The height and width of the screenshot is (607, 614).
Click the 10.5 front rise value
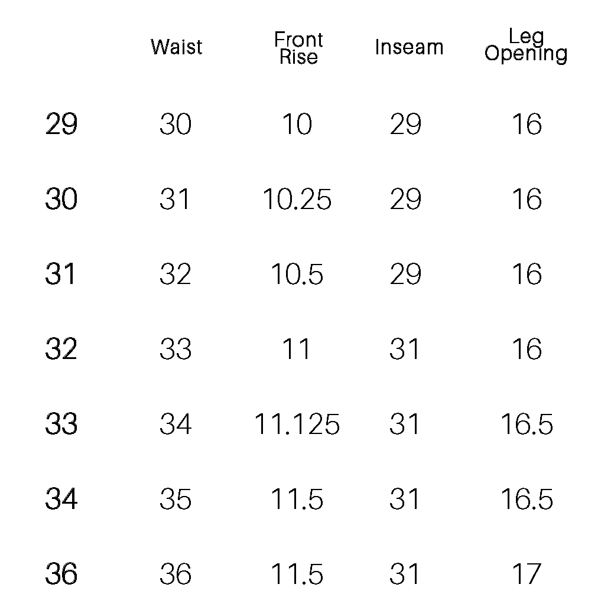[x=297, y=275]
